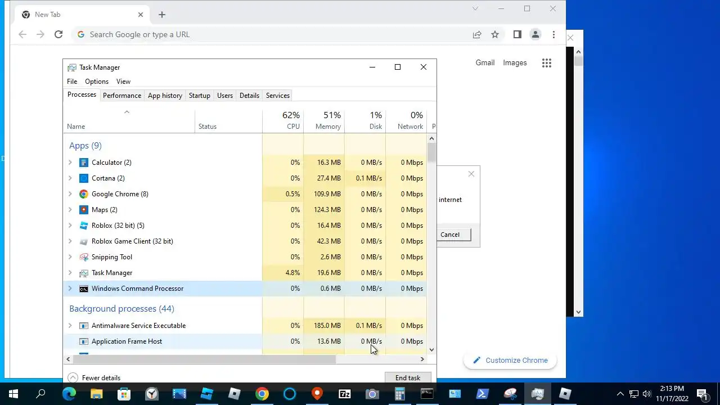Image resolution: width=720 pixels, height=405 pixels.
Task: Click the Maps app icon in process list
Action: pyautogui.click(x=84, y=210)
